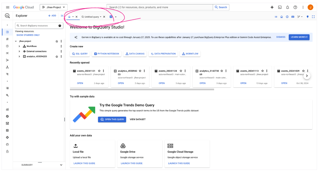This screenshot has height=172, width=319.
Task: Open the Jihee-Project project selector dropdown
Action: coord(54,7)
